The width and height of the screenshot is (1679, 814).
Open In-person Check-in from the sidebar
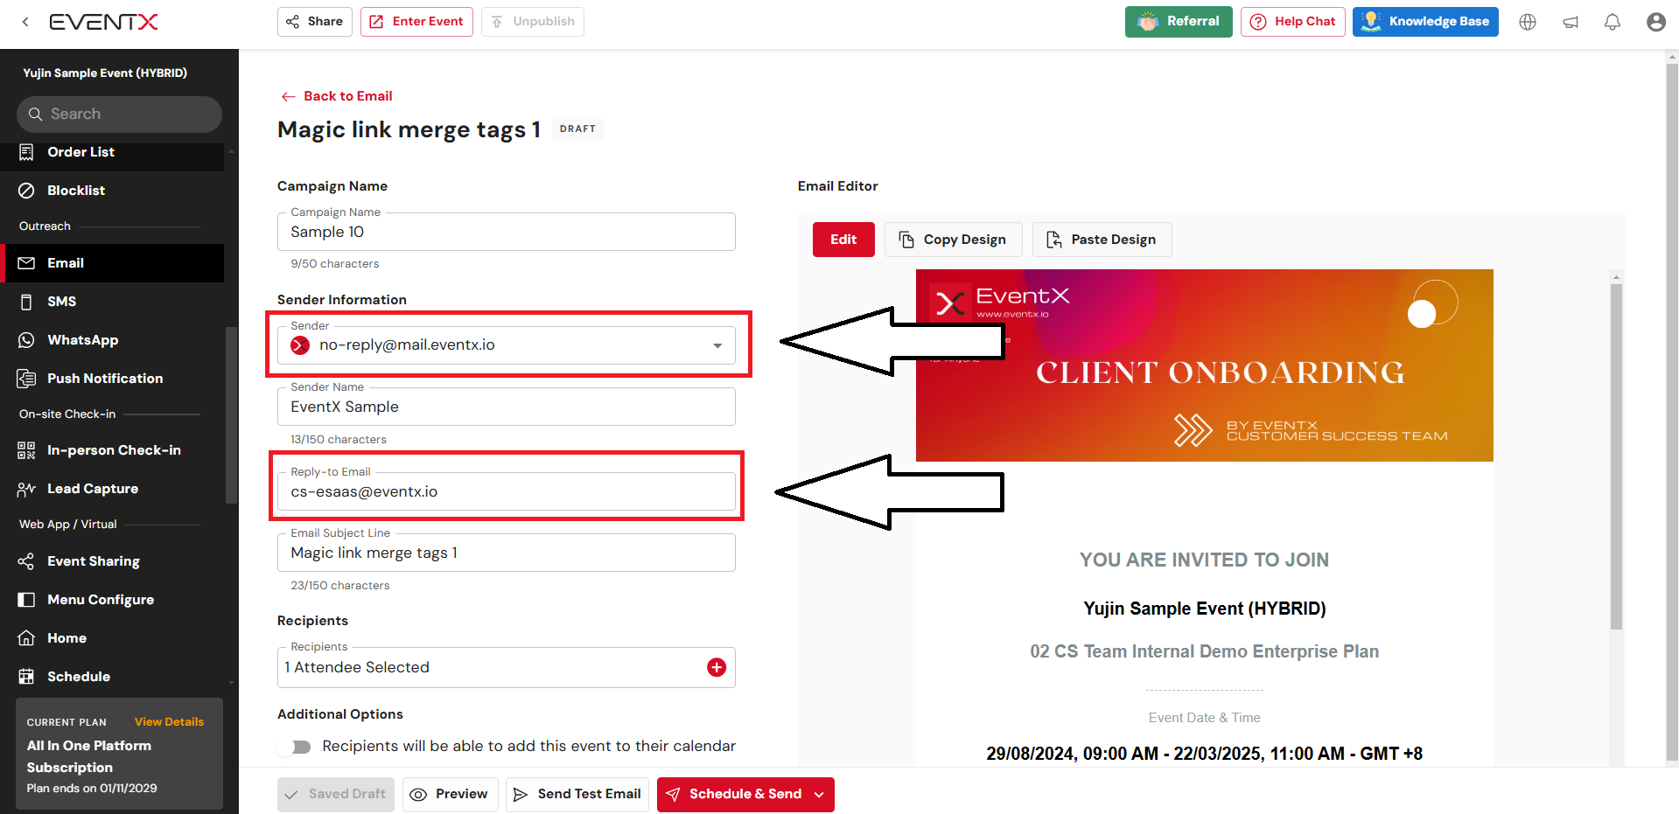114,450
